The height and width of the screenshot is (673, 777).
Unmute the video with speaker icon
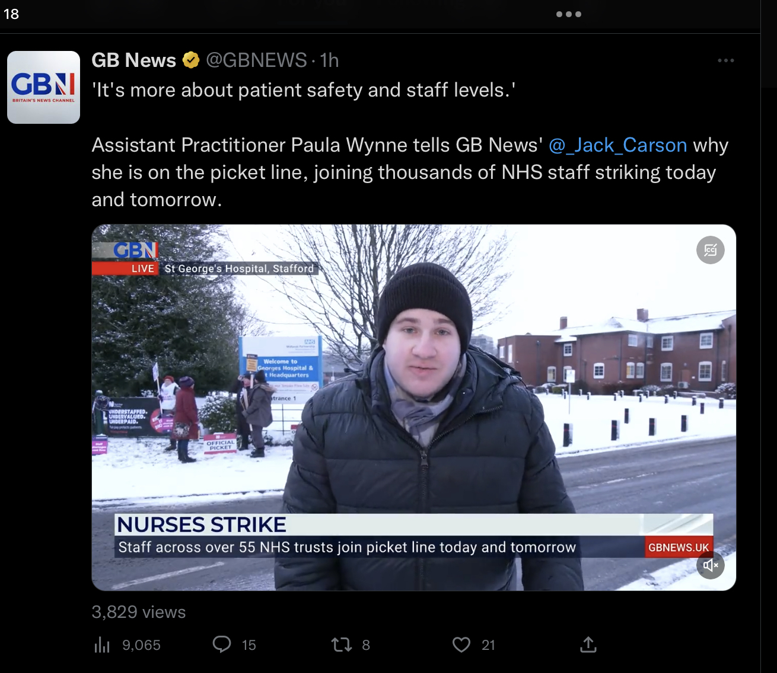(x=710, y=565)
